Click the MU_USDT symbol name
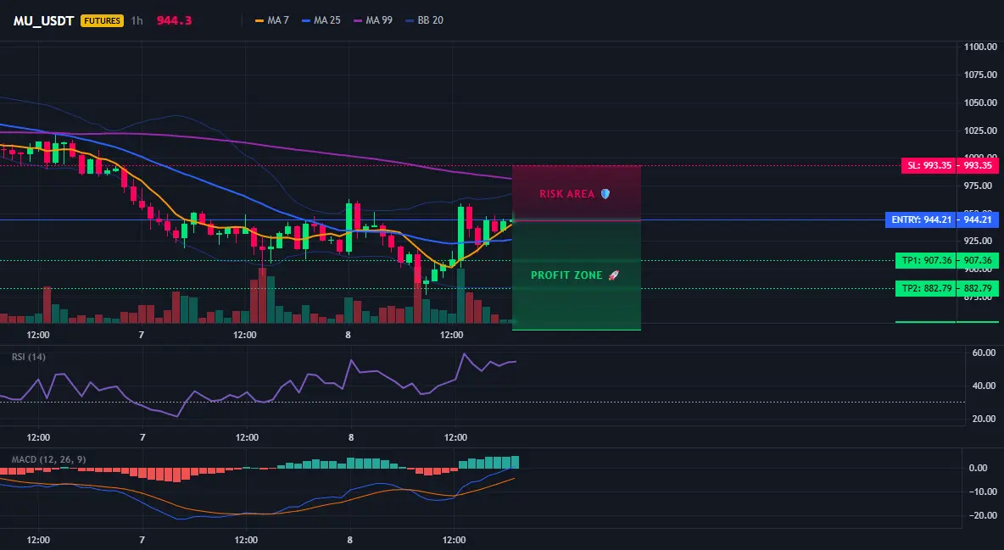Screen dimensions: 1004x550 tap(44, 20)
